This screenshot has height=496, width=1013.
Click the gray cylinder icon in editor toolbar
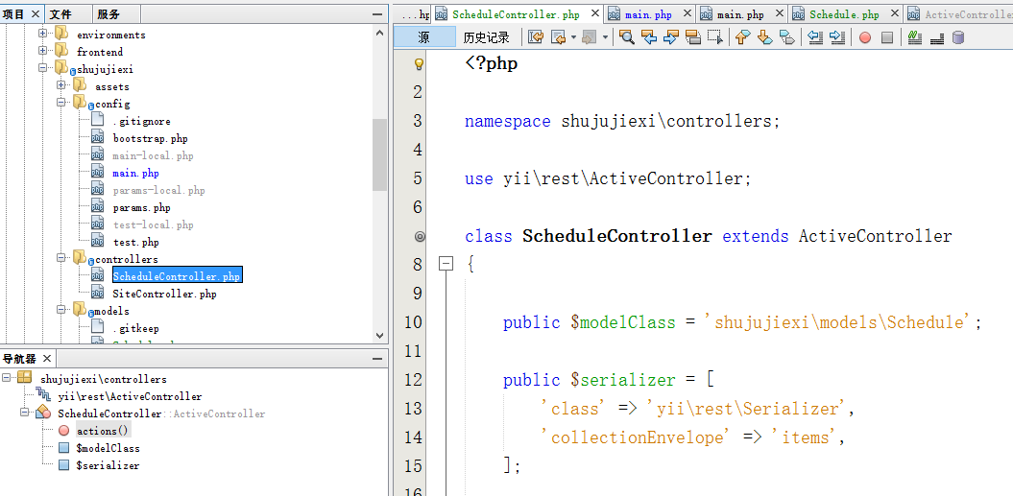tap(958, 37)
